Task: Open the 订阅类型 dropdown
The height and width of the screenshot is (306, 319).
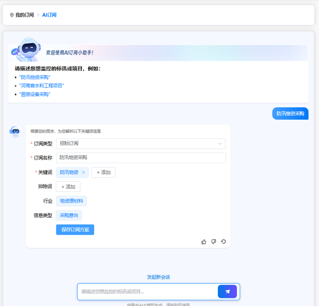Action: click(141, 144)
